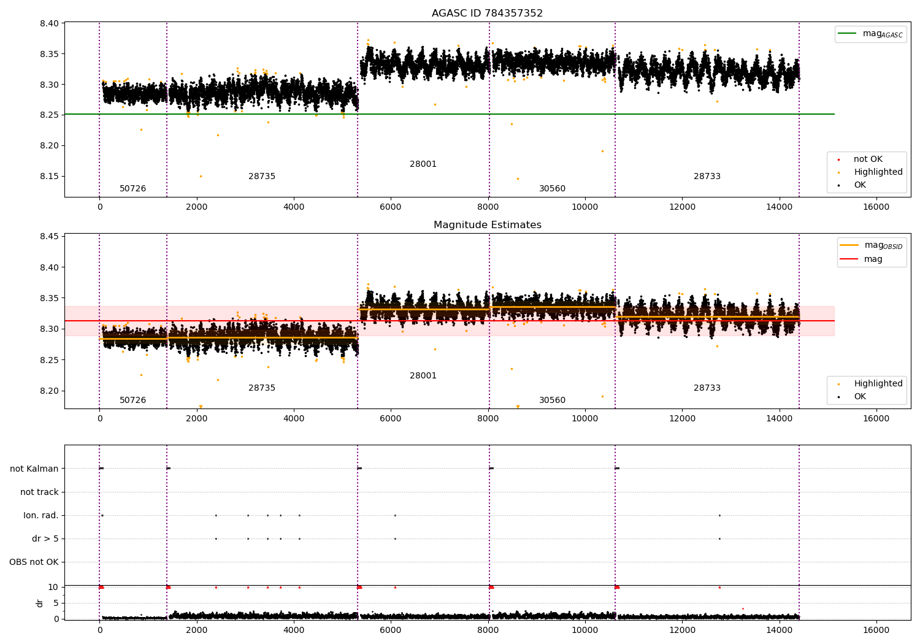Click the OBSID label 50726 in top plot
This screenshot has width=920, height=644.
click(x=132, y=188)
